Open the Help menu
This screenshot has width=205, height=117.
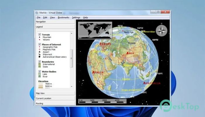pyautogui.click(x=86, y=18)
